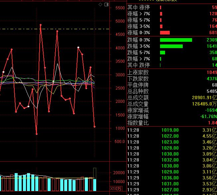Select the 涨幅 3-5% row
Screen dimensions: 217x195
click(x=172, y=26)
